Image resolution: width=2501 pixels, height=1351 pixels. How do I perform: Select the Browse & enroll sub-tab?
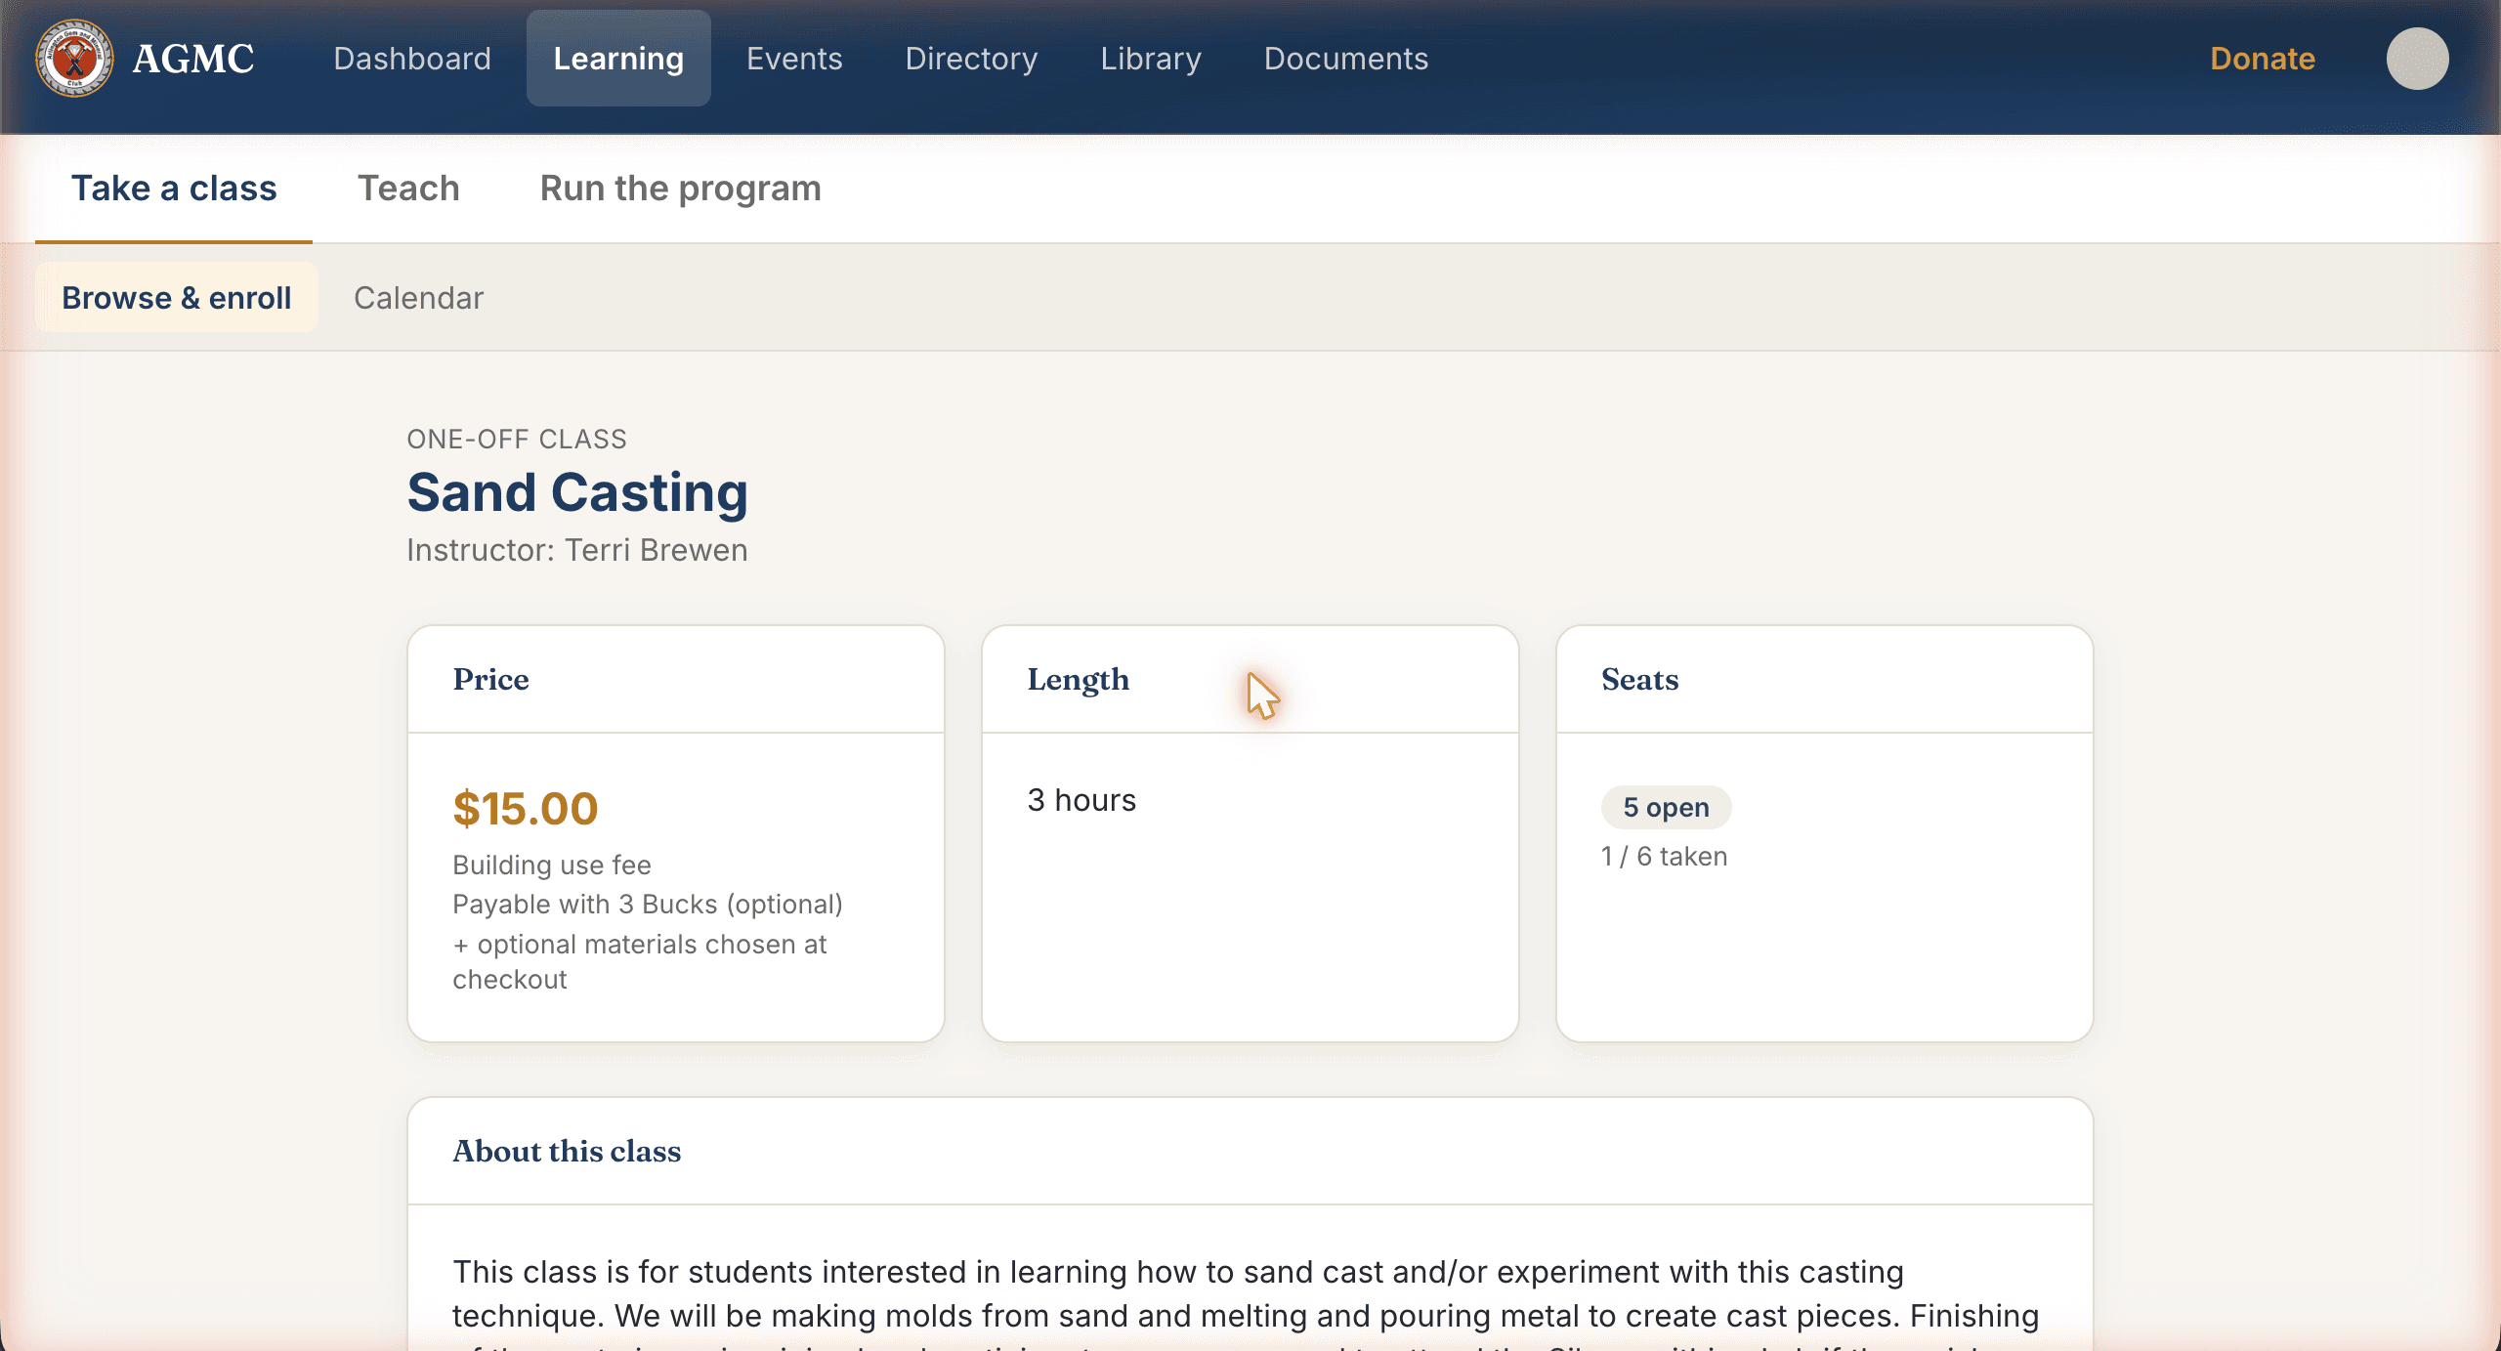pyautogui.click(x=177, y=298)
